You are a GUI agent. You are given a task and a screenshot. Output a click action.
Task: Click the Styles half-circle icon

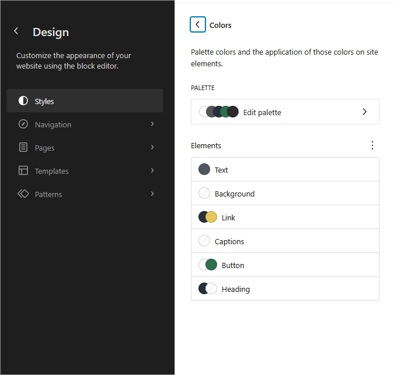(x=23, y=101)
